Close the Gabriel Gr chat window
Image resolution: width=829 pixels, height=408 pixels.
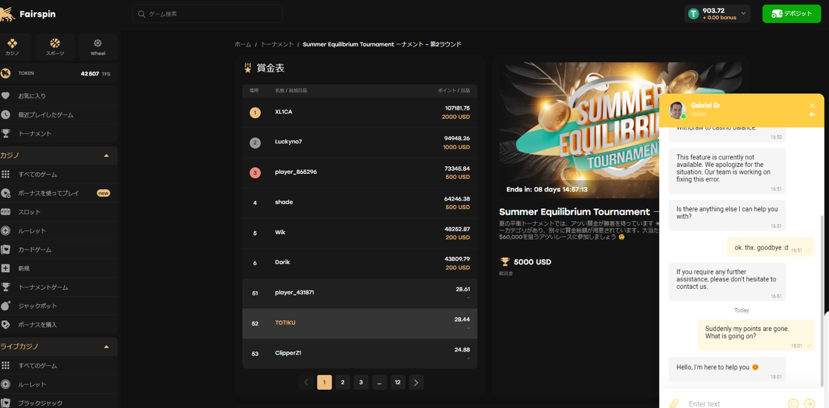coord(812,105)
